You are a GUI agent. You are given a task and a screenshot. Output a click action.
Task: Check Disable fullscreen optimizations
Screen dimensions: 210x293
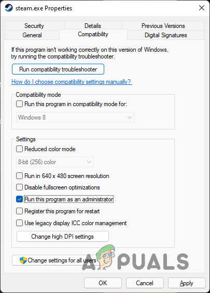point(20,187)
